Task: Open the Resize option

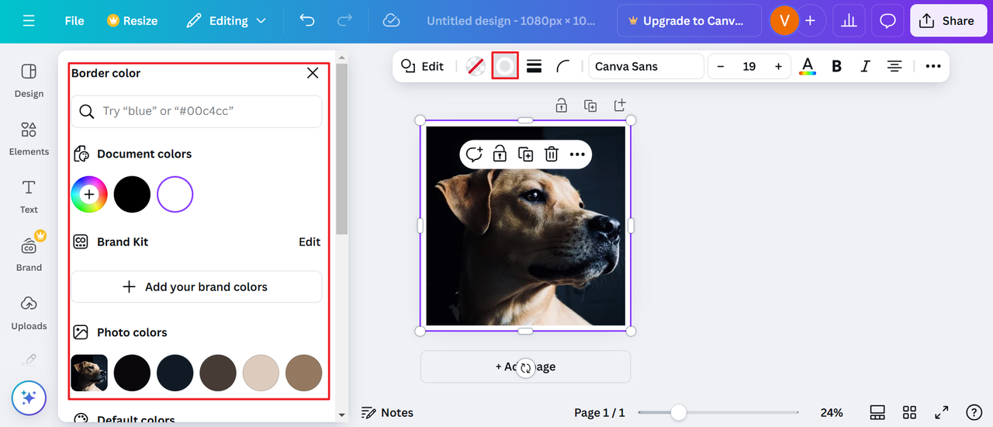Action: [132, 21]
